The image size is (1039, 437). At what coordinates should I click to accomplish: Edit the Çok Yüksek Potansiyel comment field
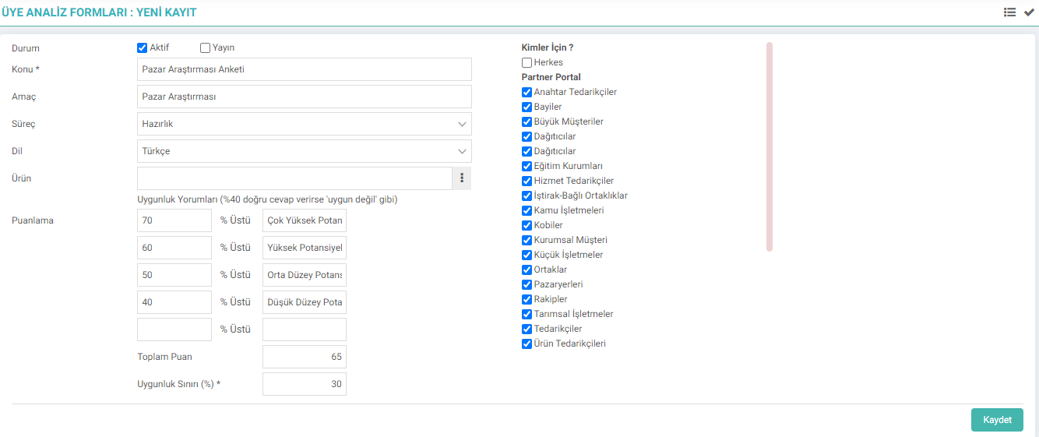point(305,220)
